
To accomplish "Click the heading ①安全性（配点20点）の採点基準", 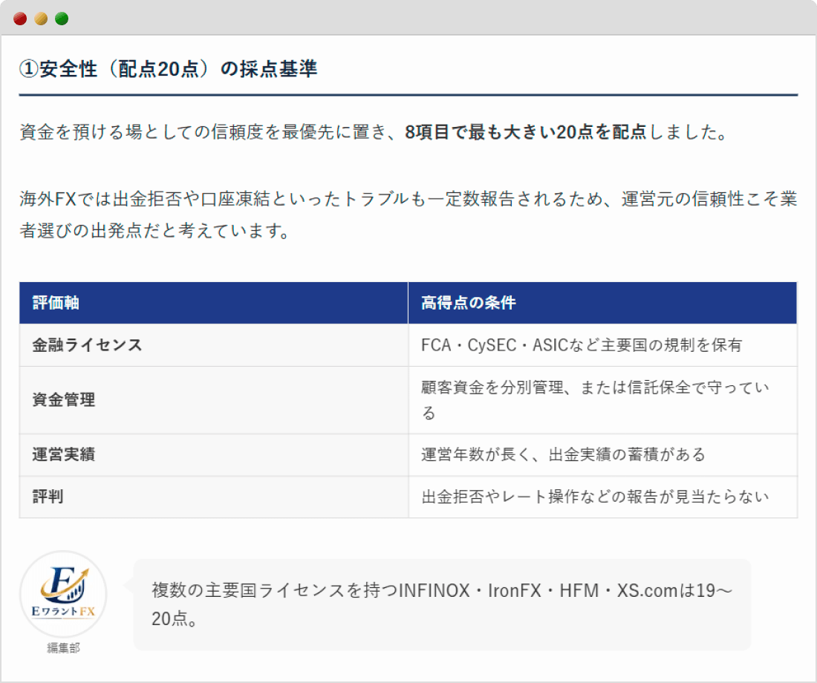I will [168, 69].
